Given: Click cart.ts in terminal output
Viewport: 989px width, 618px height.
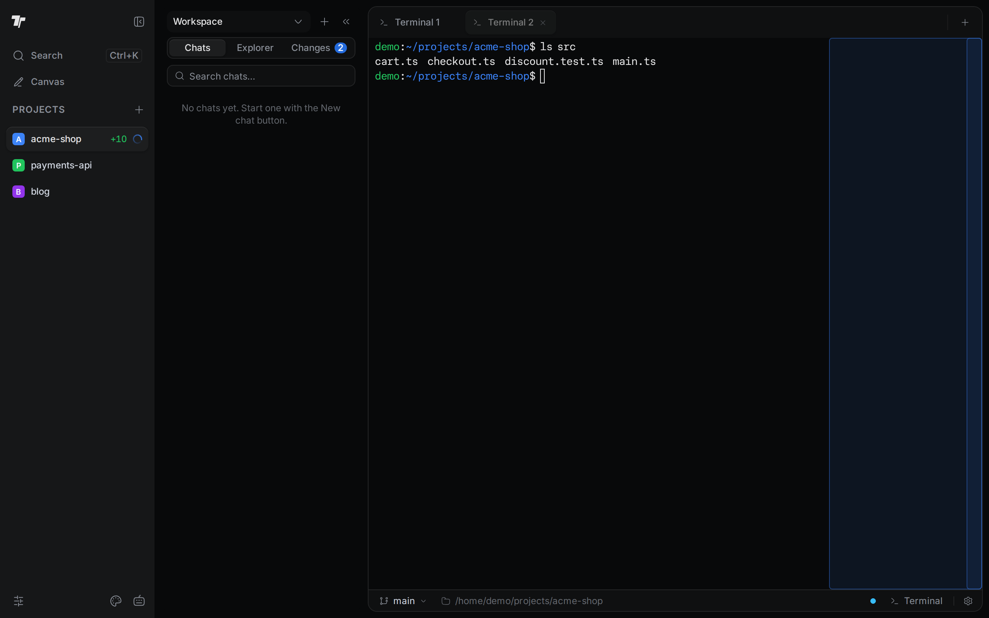Looking at the screenshot, I should click(x=396, y=61).
